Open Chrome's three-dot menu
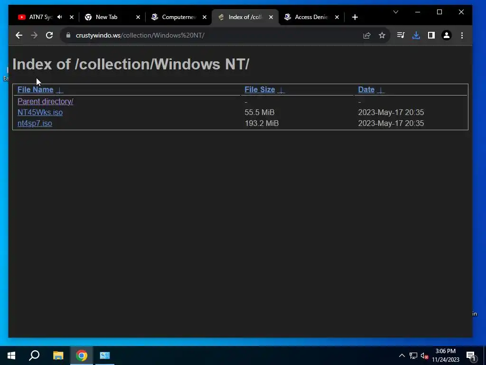This screenshot has width=486, height=365. pyautogui.click(x=462, y=35)
